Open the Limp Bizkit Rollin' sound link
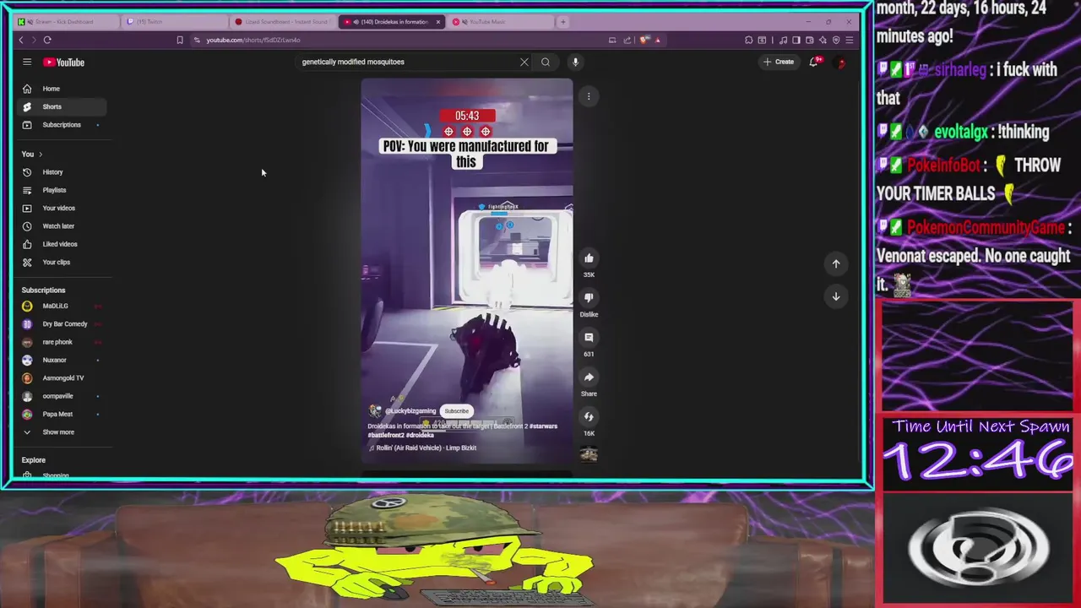Viewport: 1081px width, 608px height. point(422,448)
